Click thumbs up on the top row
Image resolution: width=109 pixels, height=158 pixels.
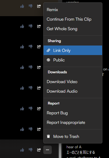coord(22,6)
